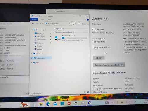Image resolution: width=148 pixels, height=111 pixels.
Task: Click the forward arrow in File Explorer
Action: [37, 24]
